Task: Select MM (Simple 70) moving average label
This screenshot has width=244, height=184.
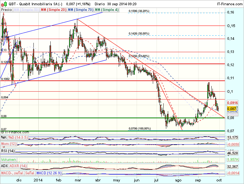Action: tap(81, 10)
